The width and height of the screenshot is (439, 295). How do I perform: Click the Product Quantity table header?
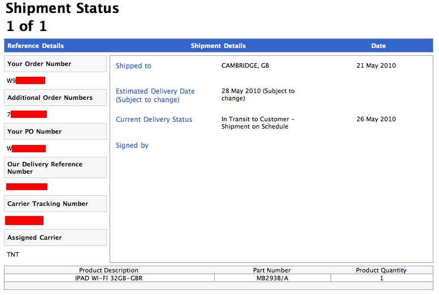(381, 271)
